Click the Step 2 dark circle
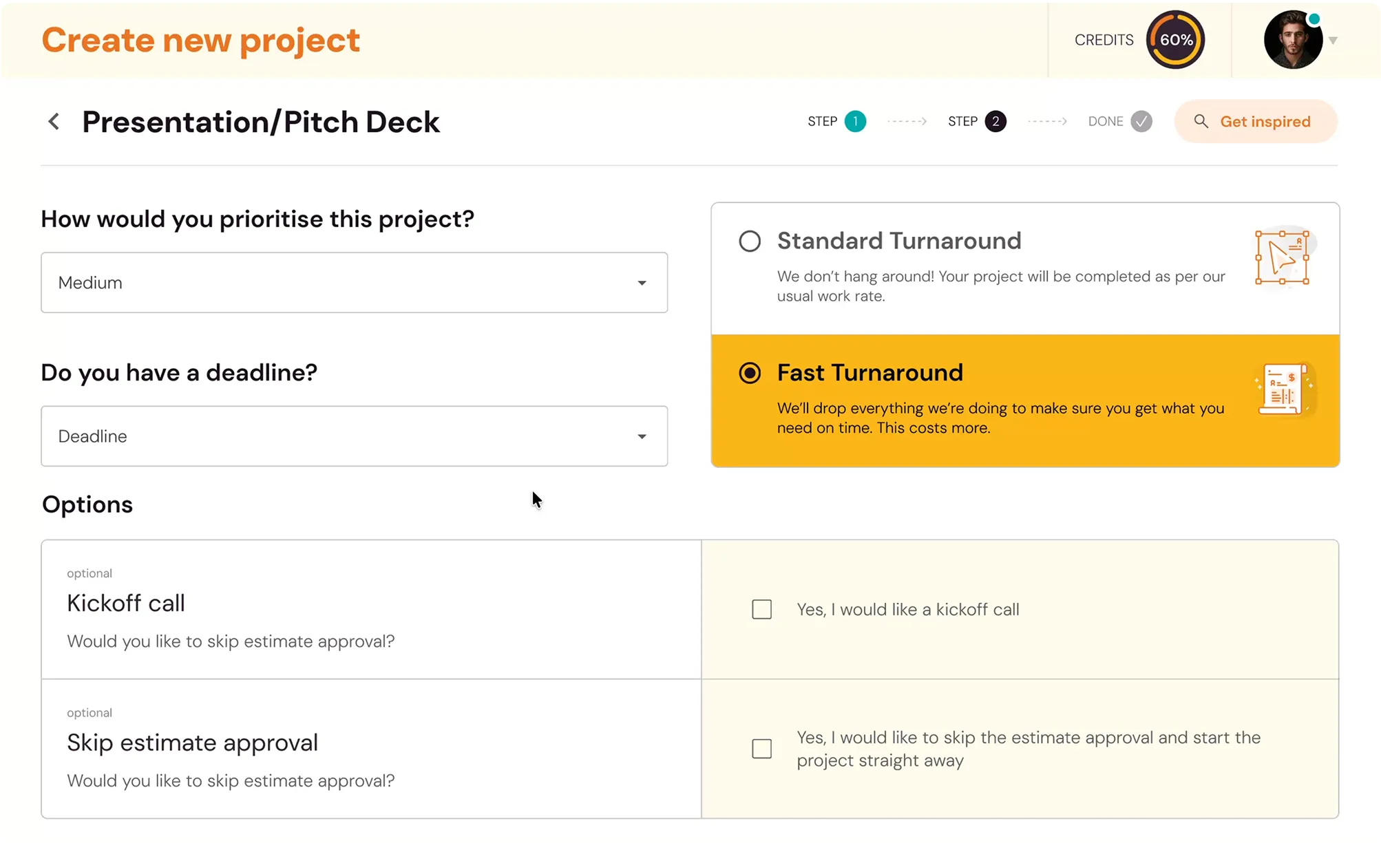Viewport: 1381px width, 843px height. point(995,121)
